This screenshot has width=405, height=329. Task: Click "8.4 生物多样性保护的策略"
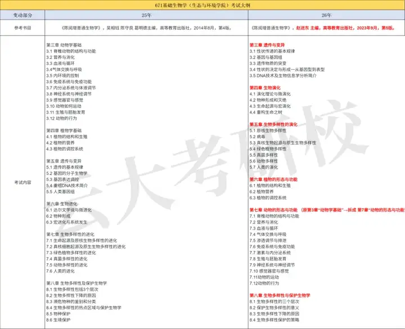pos(274,320)
